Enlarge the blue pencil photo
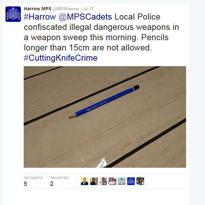Viewport: 205px width, 205px height. [105, 117]
